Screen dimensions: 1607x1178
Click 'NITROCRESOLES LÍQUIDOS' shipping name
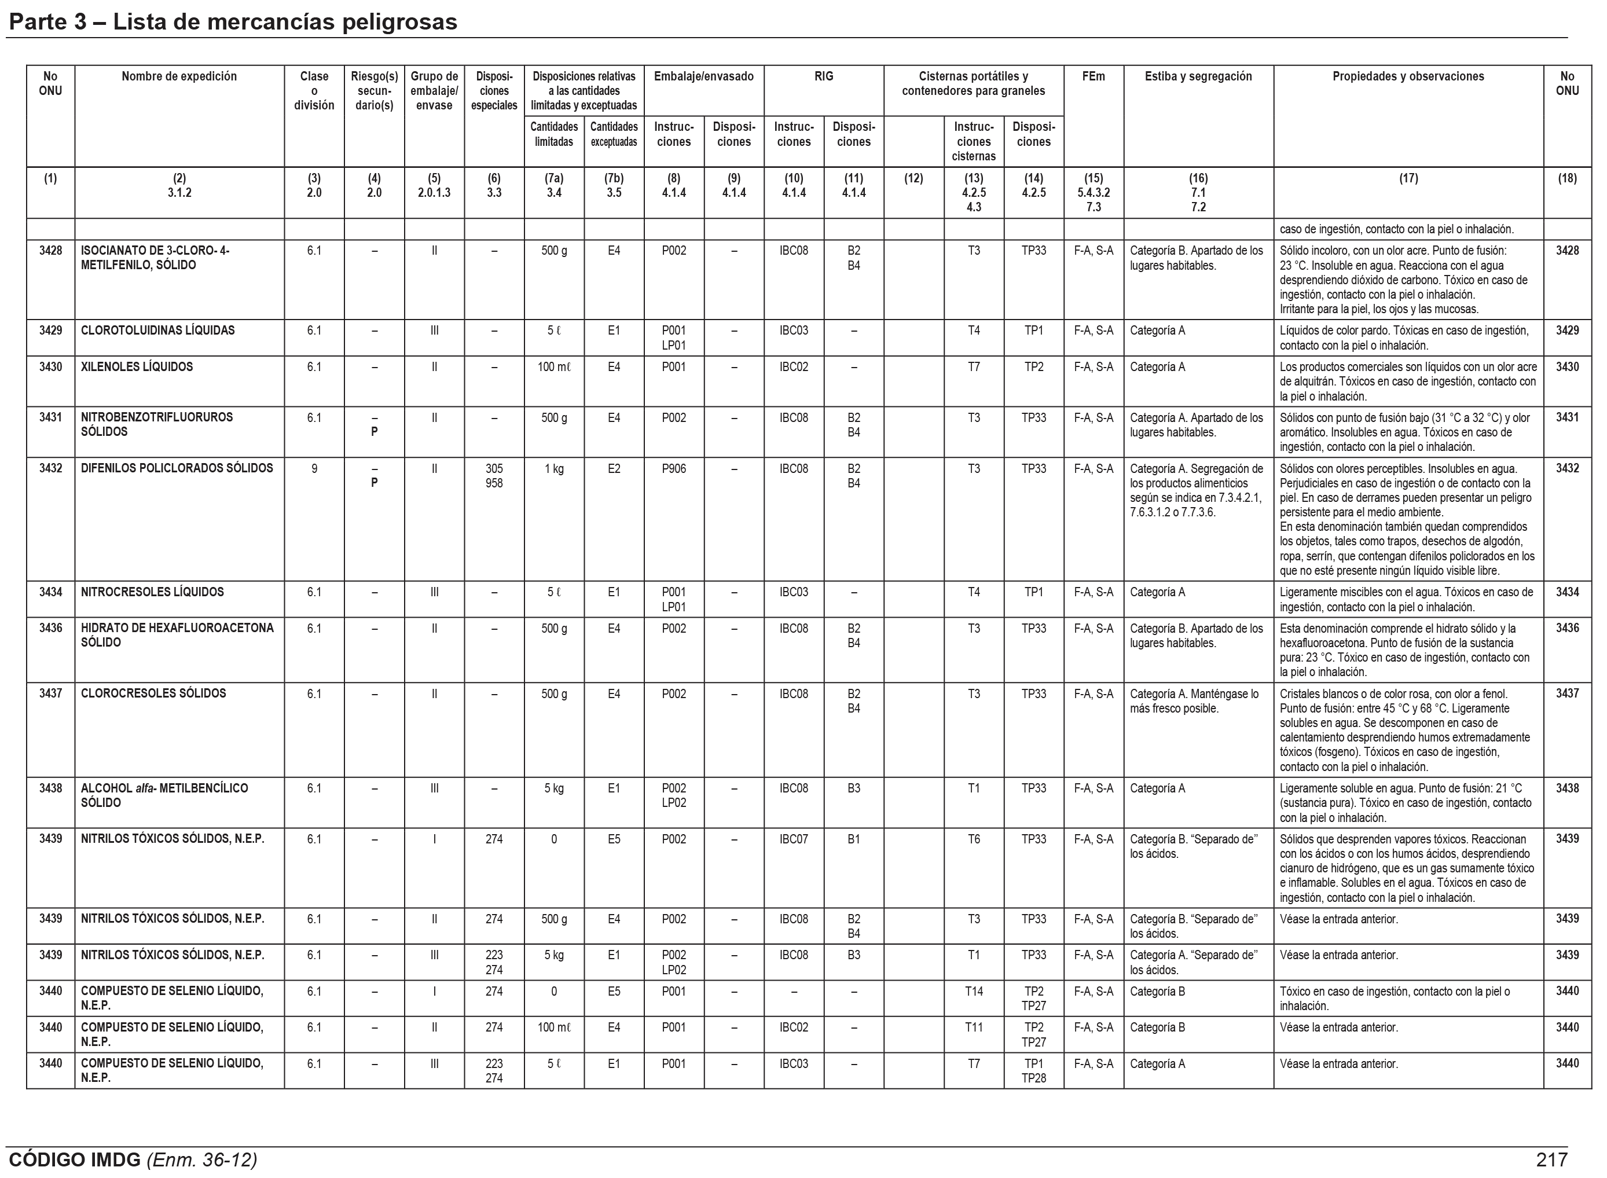pyautogui.click(x=152, y=592)
